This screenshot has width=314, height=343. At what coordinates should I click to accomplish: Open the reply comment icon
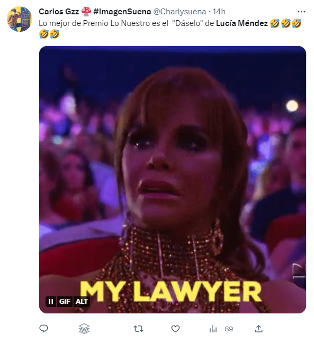(x=43, y=329)
